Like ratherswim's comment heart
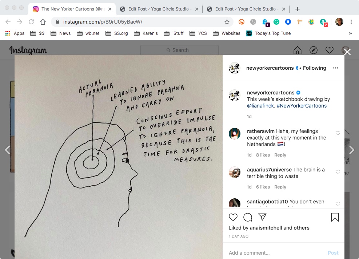The width and height of the screenshot is (359, 259). pyautogui.click(x=338, y=133)
